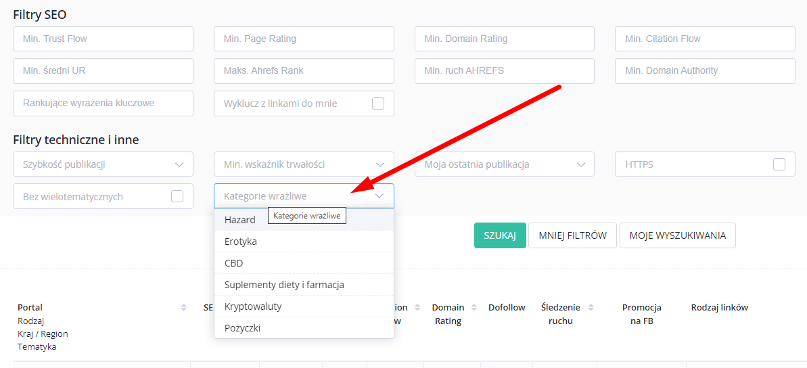Image resolution: width=807 pixels, height=368 pixels.
Task: Tick the Wyklucz z linkami do mnie checkbox
Action: tap(377, 103)
